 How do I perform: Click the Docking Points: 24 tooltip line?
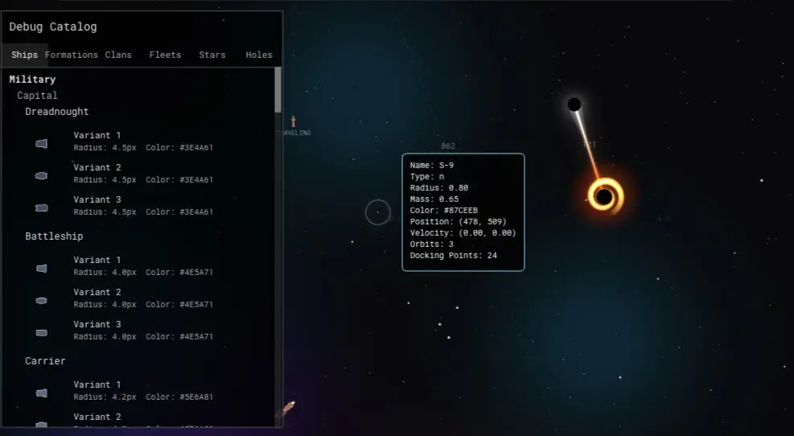coord(454,256)
